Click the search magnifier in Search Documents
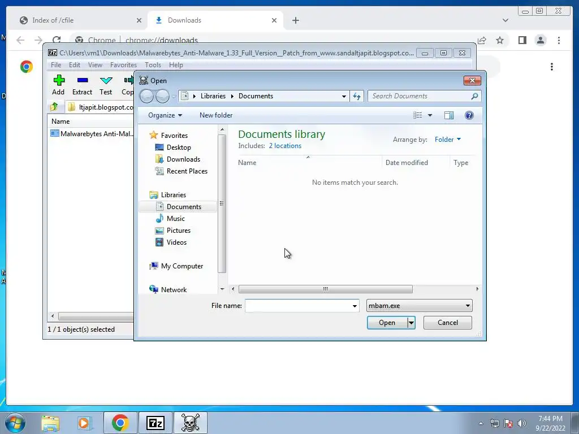 click(474, 96)
